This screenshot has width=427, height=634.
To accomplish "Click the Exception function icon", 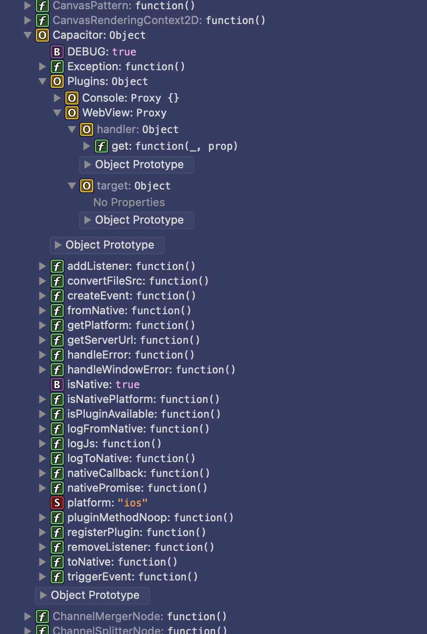I will pyautogui.click(x=57, y=67).
